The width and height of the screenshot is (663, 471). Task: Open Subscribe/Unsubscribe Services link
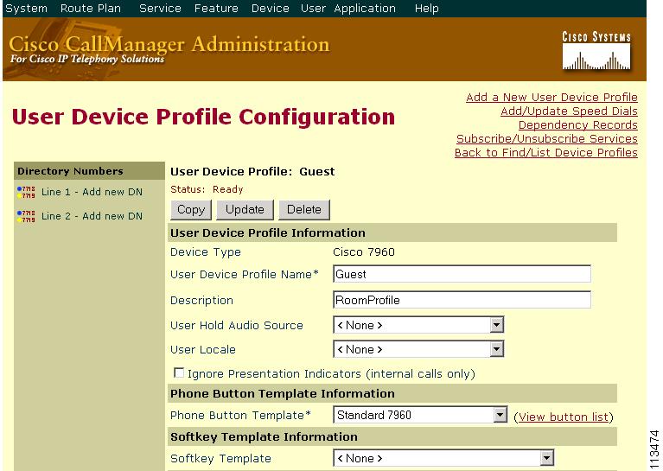[x=547, y=138]
